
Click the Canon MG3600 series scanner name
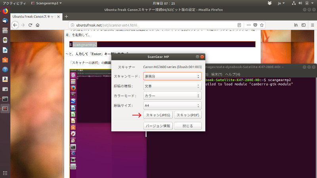(172, 67)
